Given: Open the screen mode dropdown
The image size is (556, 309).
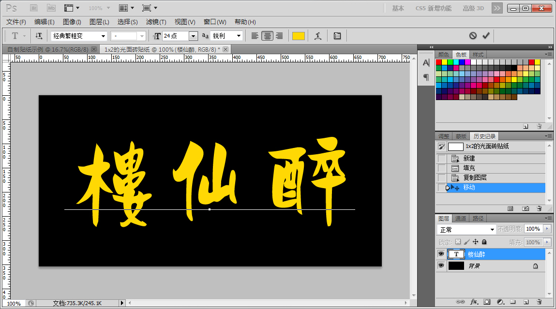Looking at the screenshot, I should pyautogui.click(x=150, y=8).
